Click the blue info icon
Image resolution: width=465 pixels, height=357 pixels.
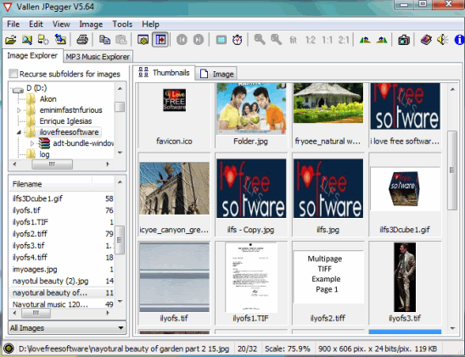click(459, 40)
